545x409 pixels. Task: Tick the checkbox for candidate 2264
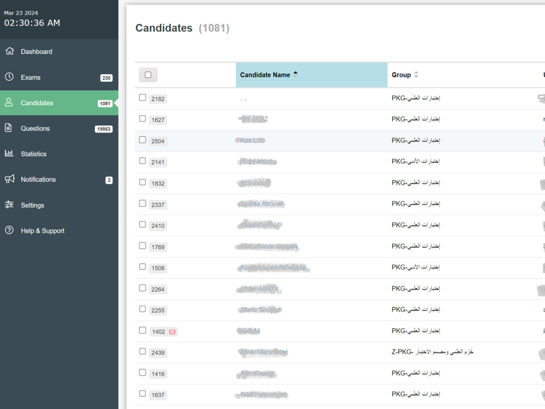(x=142, y=287)
